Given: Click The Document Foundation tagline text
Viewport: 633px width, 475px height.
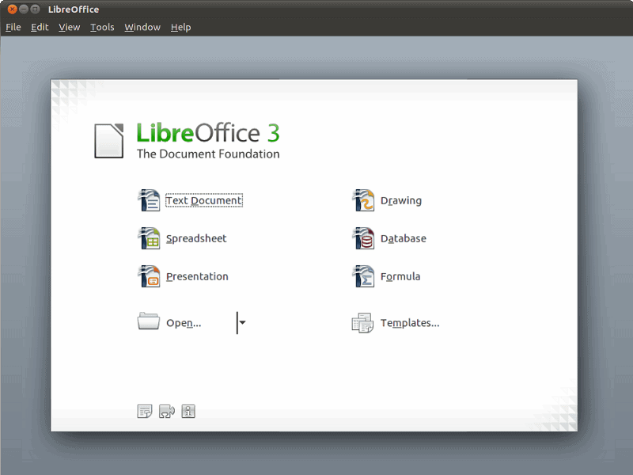Looking at the screenshot, I should pyautogui.click(x=208, y=154).
